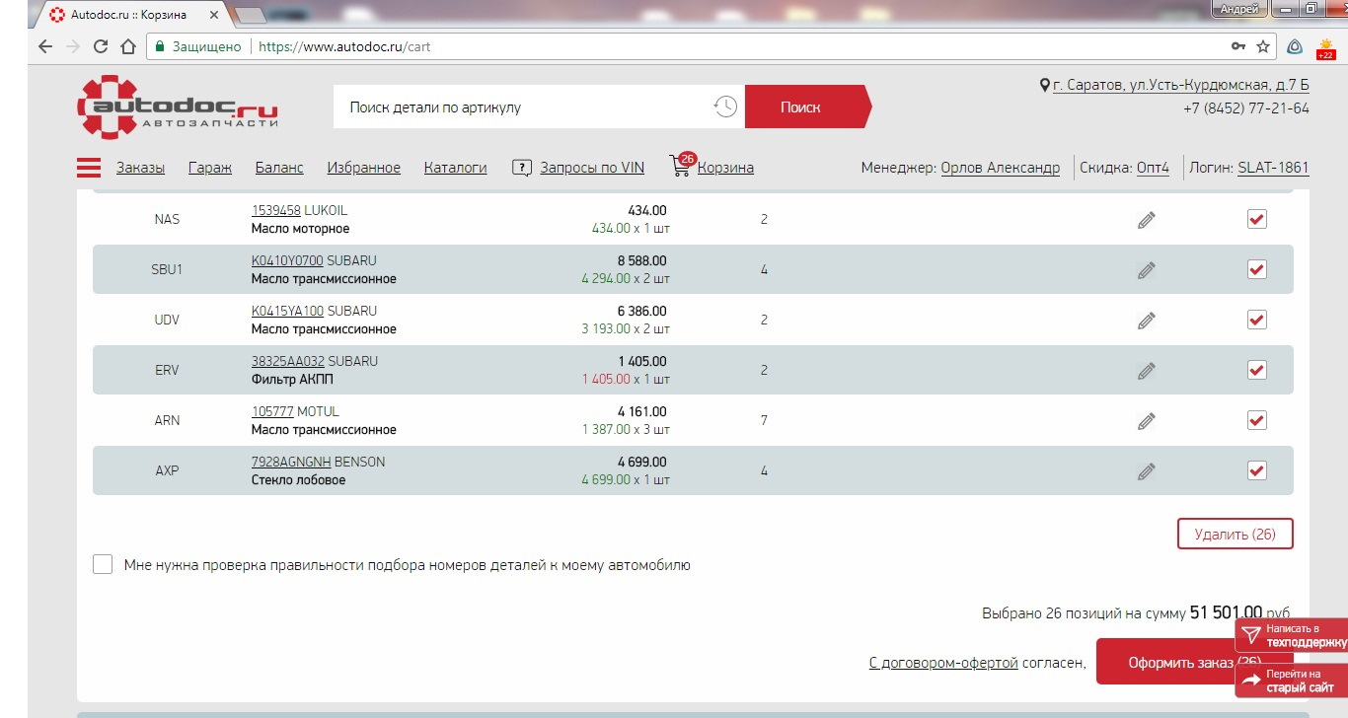This screenshot has height=718, width=1348.
Task: Click the 1 405.00 x 1 шт price
Action: 626,379
